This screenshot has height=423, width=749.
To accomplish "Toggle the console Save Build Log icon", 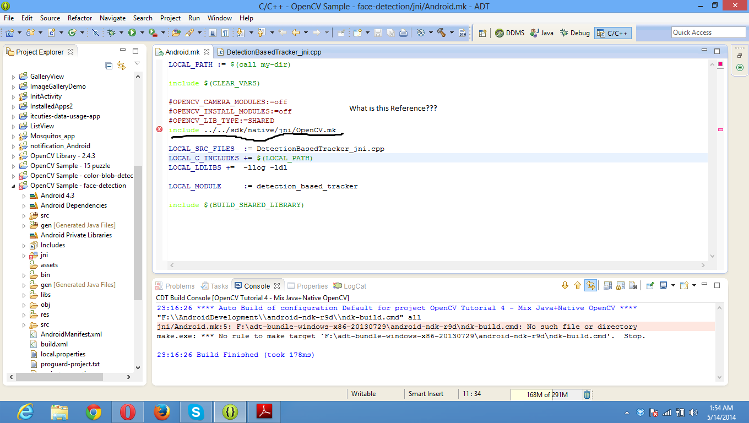I will point(607,285).
